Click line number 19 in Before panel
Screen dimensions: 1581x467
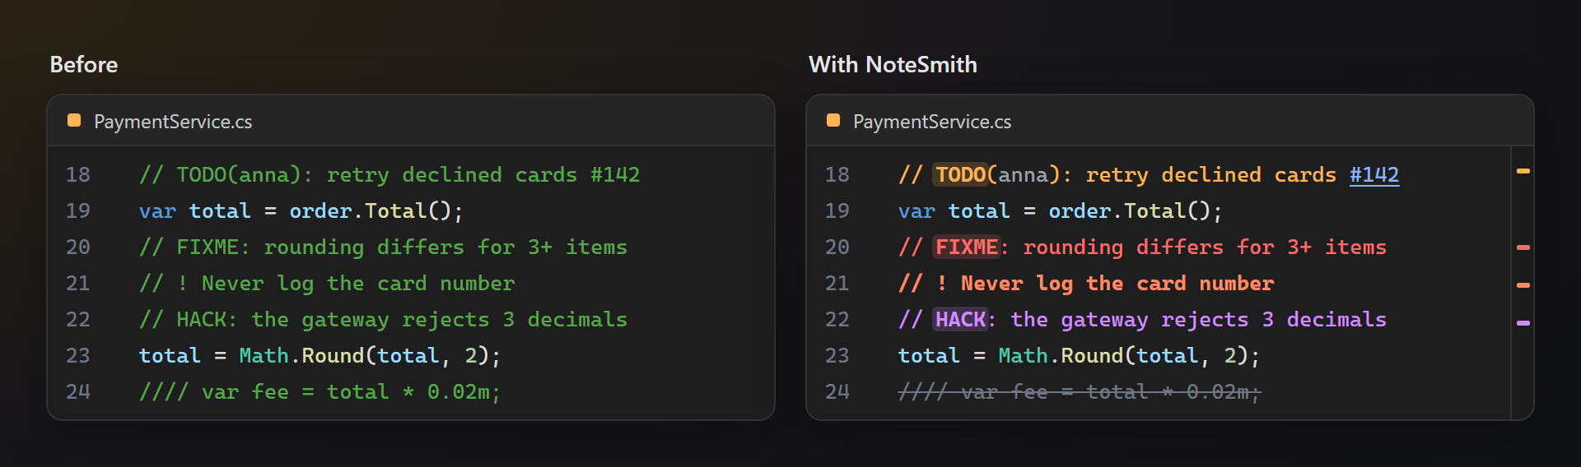pyautogui.click(x=78, y=211)
